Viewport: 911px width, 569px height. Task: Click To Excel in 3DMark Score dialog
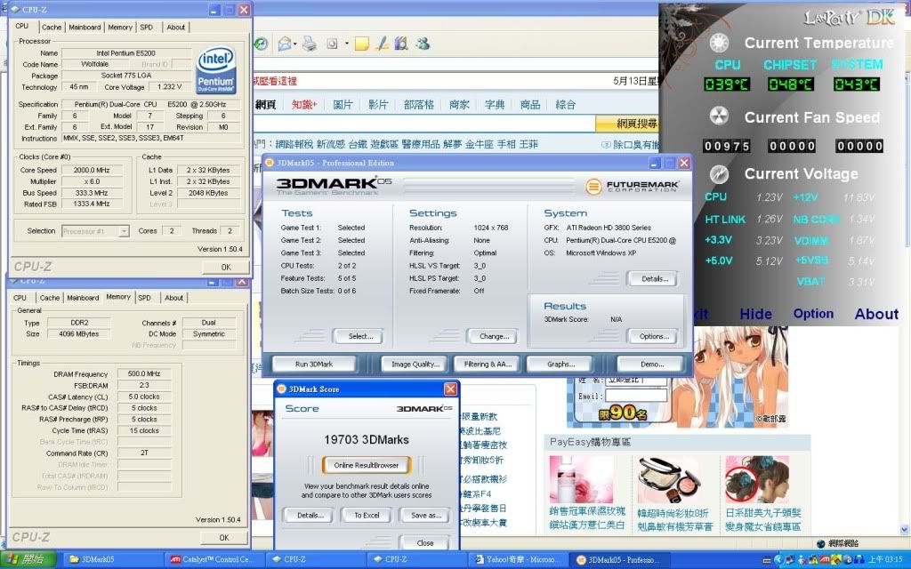pyautogui.click(x=367, y=515)
